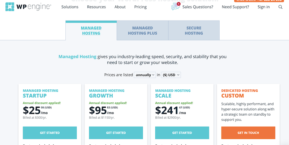Viewport: 289px width, 145px height.
Task: Click the Need Support? link
Action: [x=236, y=7]
